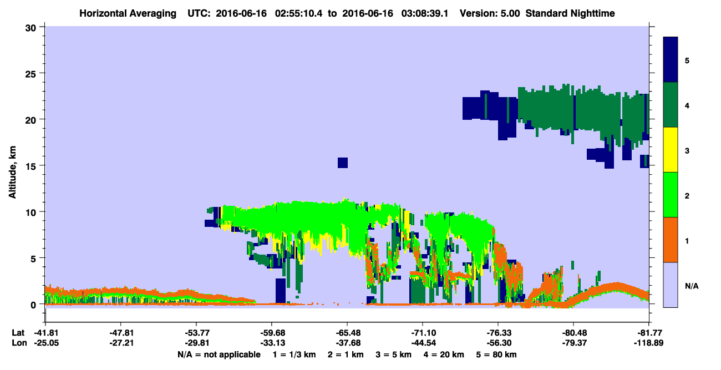Click the orange level 1 color swatch

[671, 240]
